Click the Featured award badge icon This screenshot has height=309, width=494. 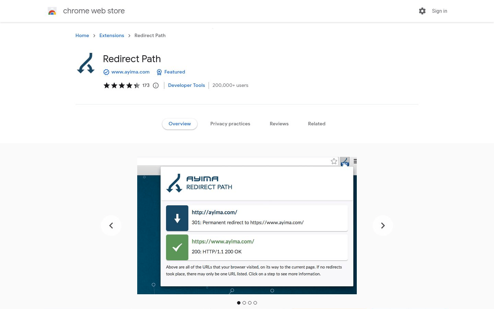[x=159, y=72]
